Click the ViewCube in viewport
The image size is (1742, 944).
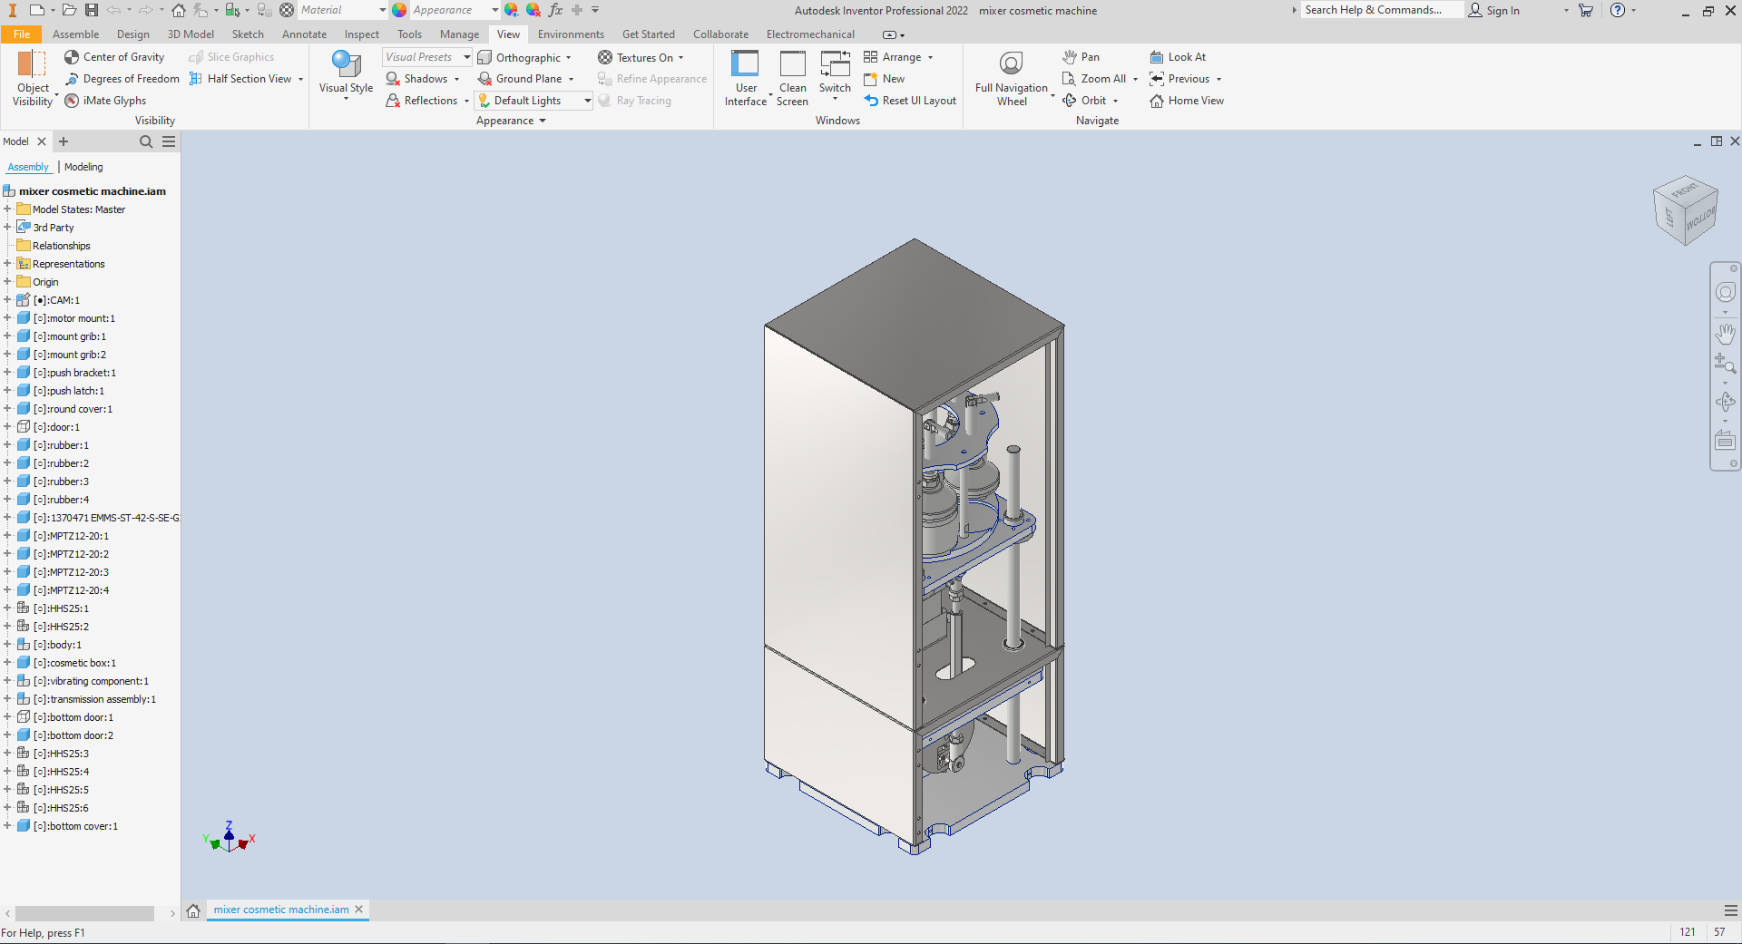pyautogui.click(x=1686, y=210)
